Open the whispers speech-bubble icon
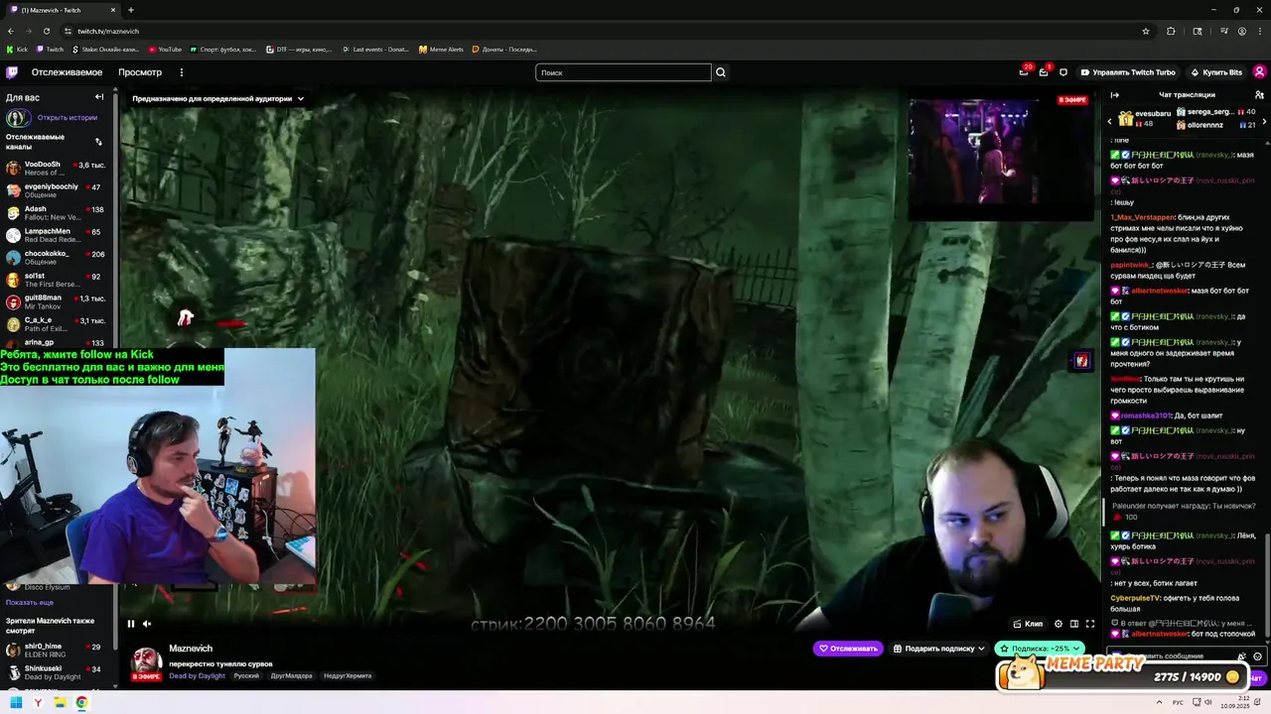The image size is (1271, 714). pyautogui.click(x=1063, y=72)
